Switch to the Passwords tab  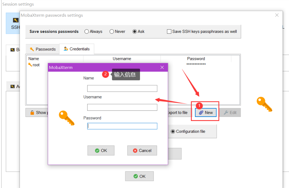(x=43, y=49)
